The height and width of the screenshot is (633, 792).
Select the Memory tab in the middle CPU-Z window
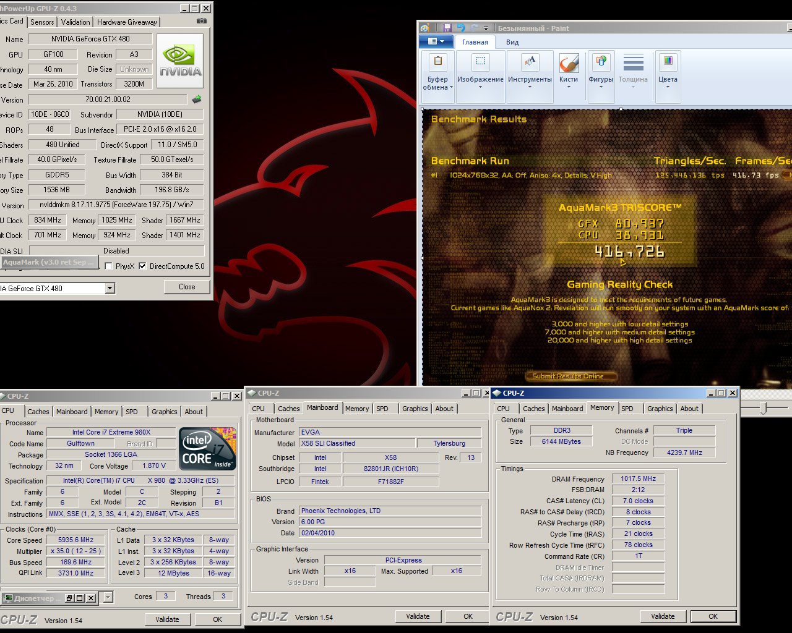(357, 409)
